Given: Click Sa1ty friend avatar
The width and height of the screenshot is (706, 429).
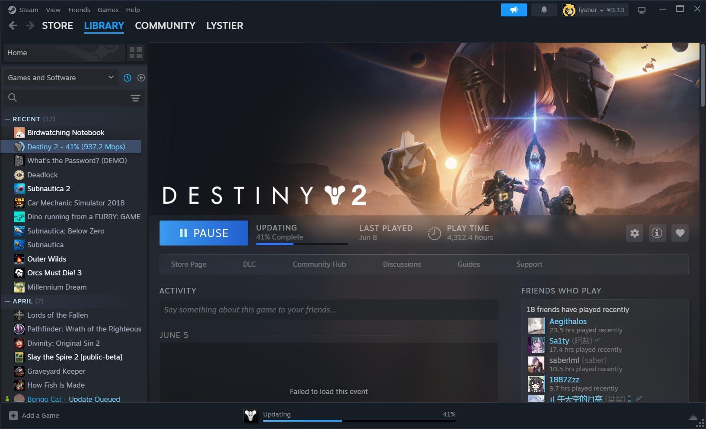Looking at the screenshot, I should 536,345.
